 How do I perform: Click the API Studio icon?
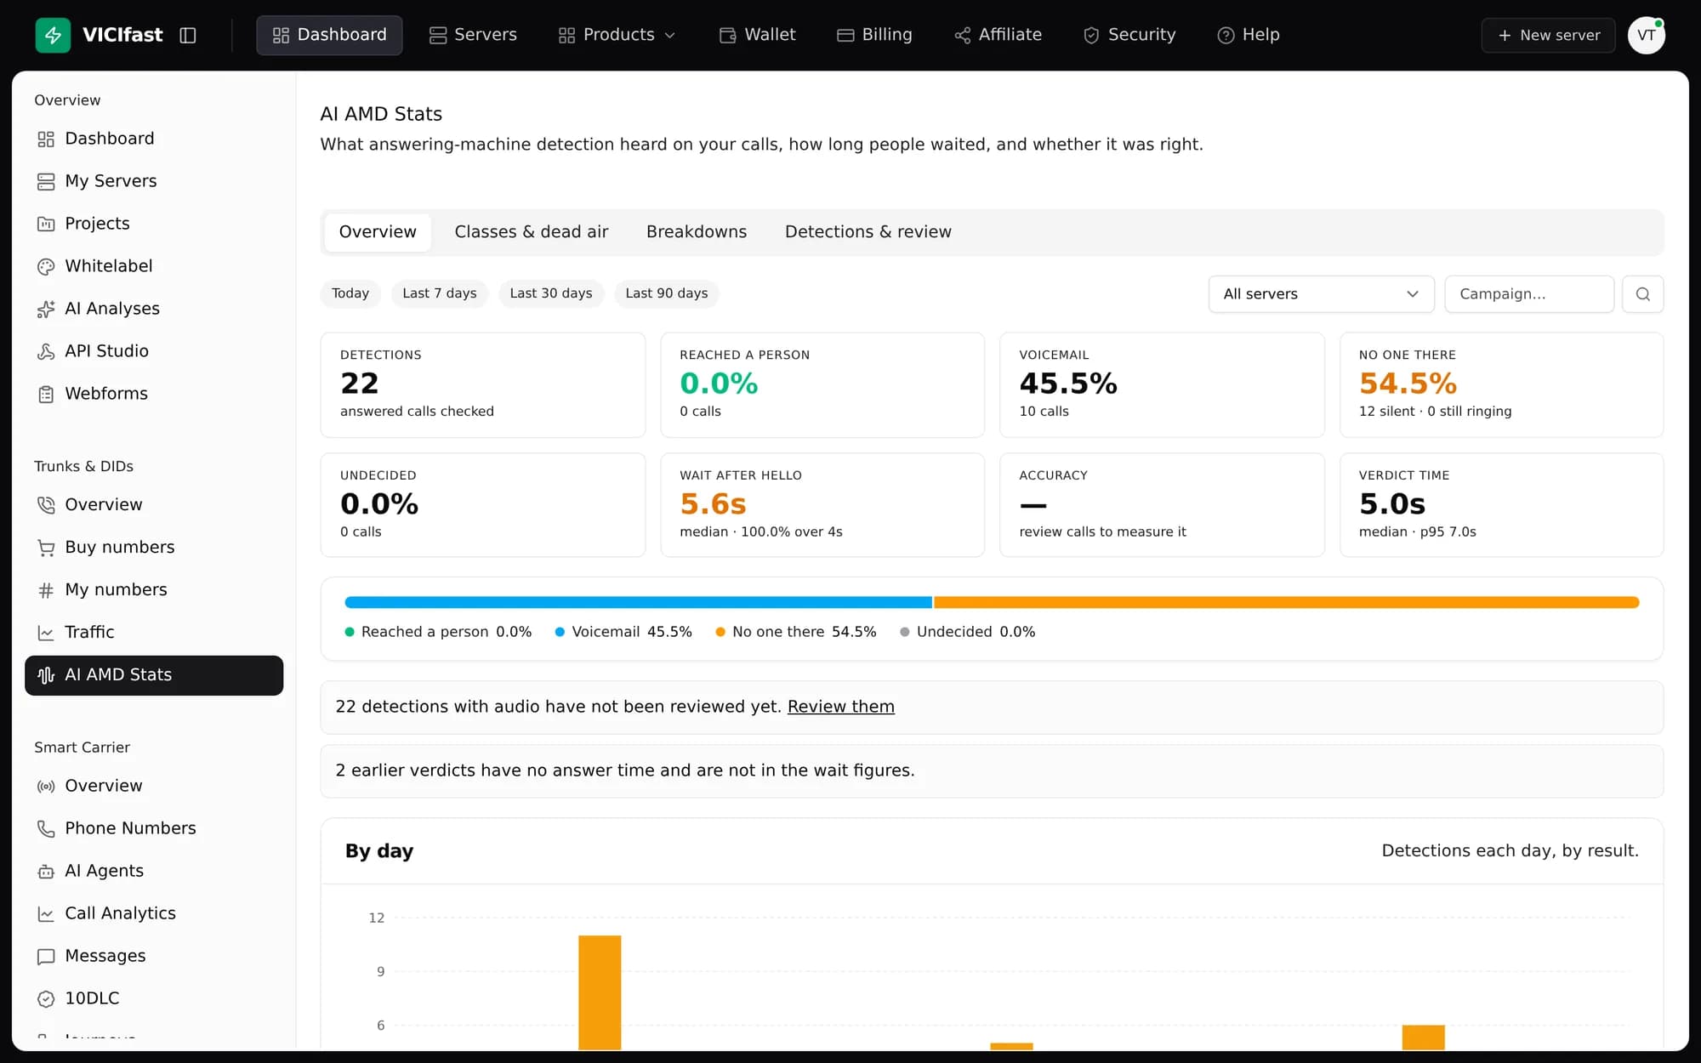pos(46,351)
